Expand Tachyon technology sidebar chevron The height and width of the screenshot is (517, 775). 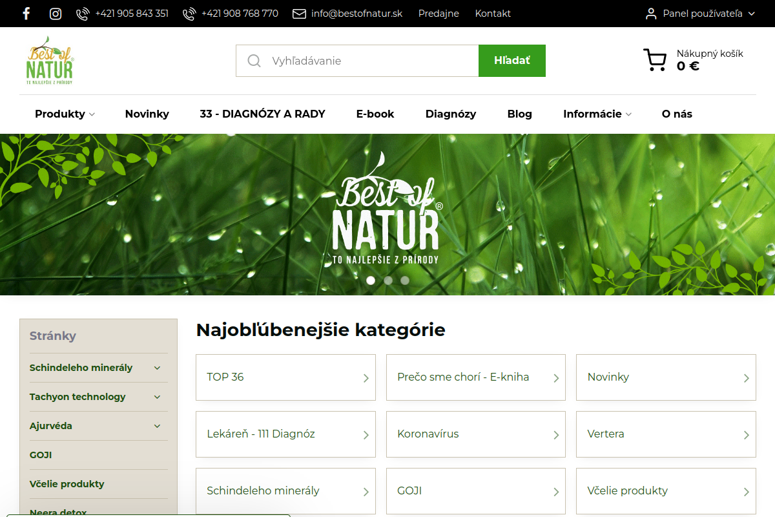click(157, 397)
